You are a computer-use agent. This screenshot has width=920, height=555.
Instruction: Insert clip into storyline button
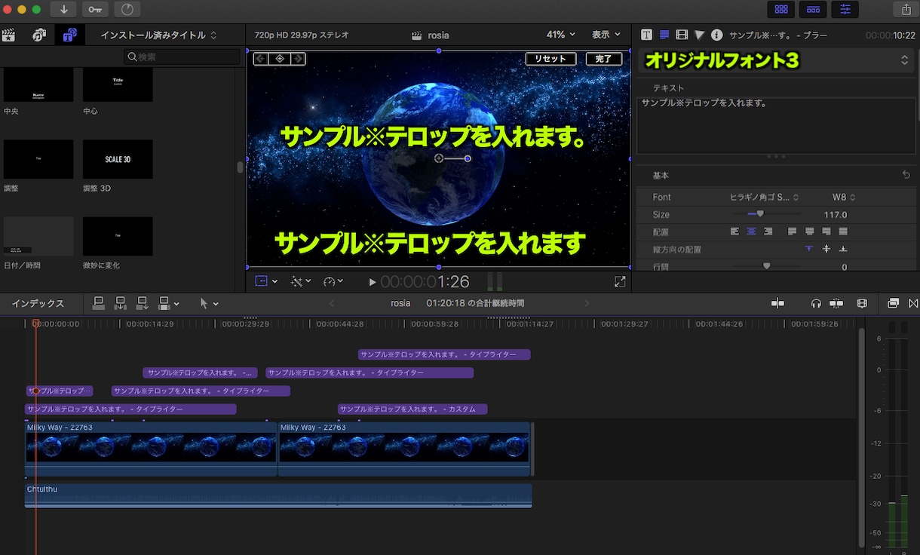(x=121, y=303)
